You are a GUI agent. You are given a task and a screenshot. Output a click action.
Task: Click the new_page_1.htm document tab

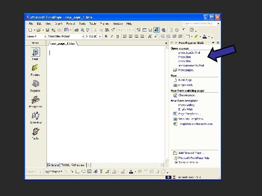click(63, 44)
